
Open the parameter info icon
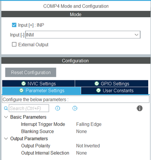pos(139,108)
